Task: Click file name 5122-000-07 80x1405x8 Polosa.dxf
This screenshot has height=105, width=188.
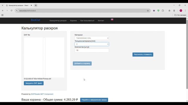Action: 37,79
